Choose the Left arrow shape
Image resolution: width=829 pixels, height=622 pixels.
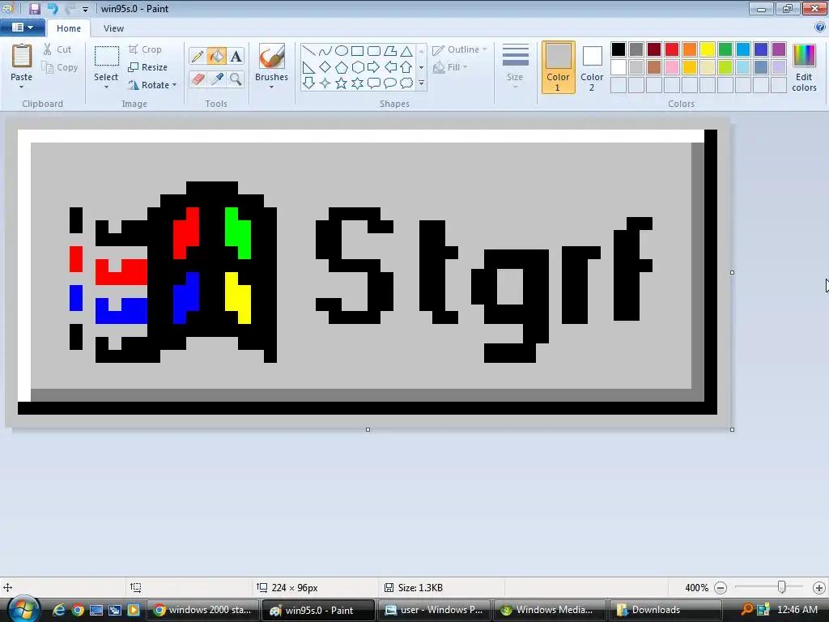[x=390, y=67]
